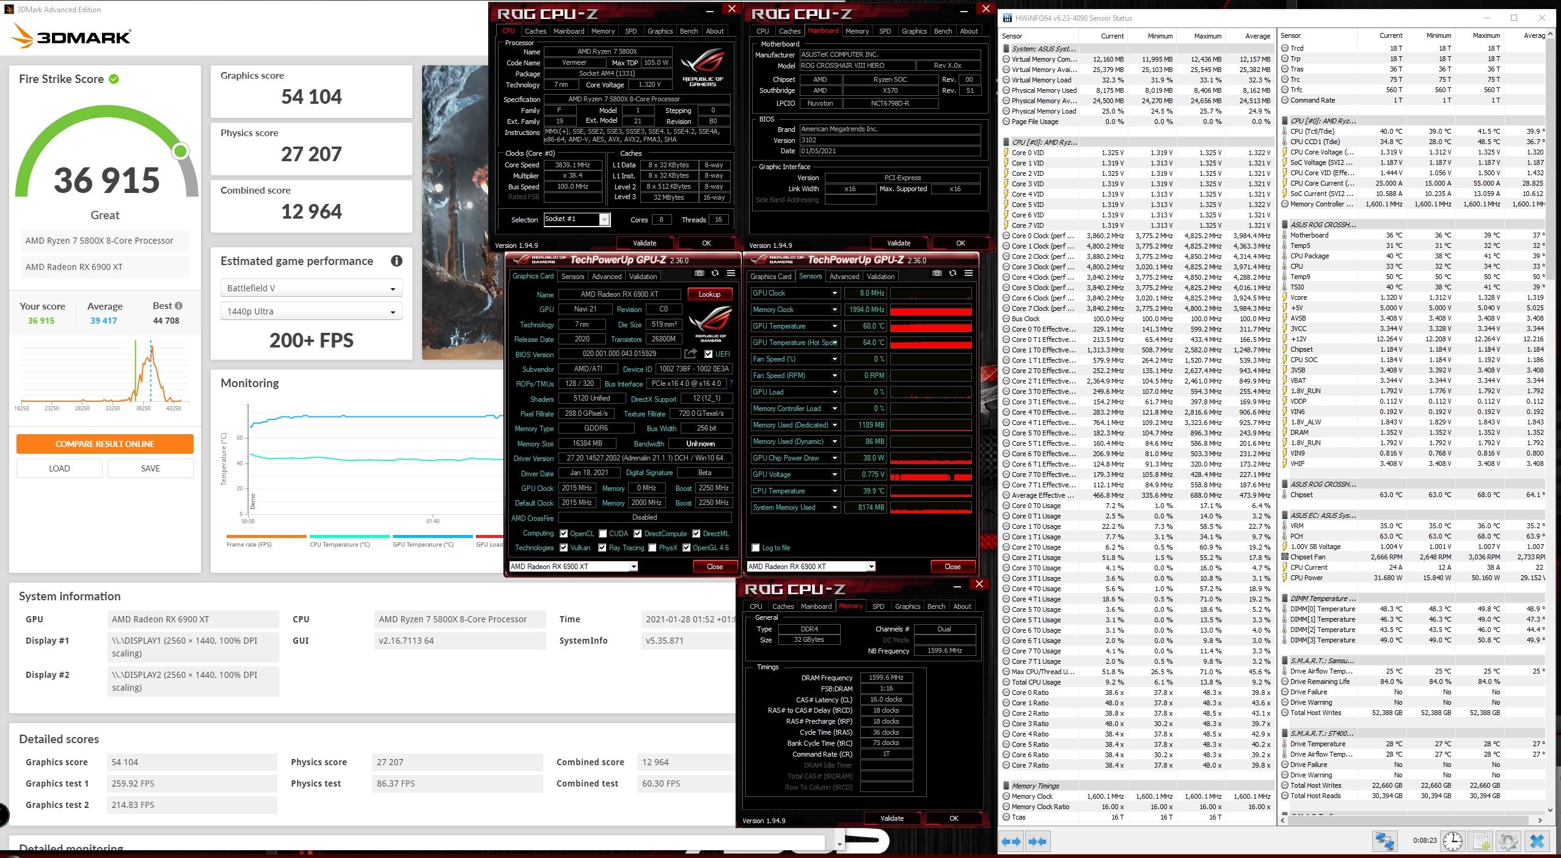Click 3DMark Advanced Edition title bar icon
The width and height of the screenshot is (1561, 858).
[9, 9]
